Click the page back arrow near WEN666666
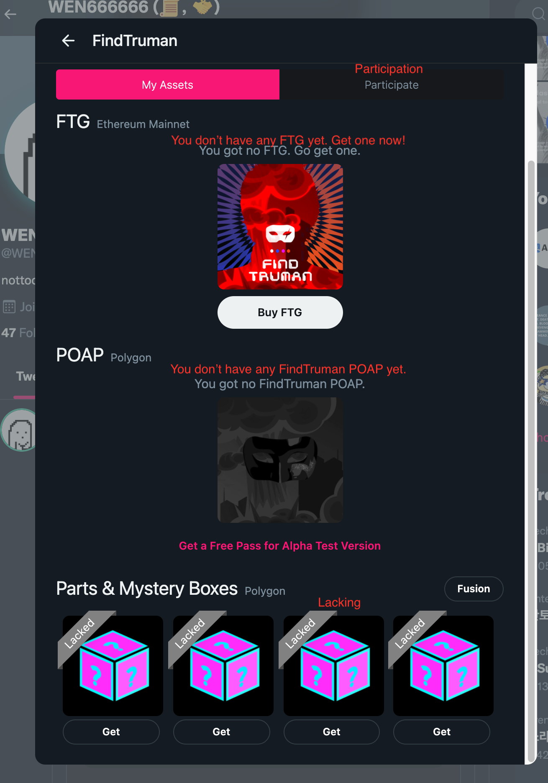The image size is (548, 783). (x=10, y=14)
